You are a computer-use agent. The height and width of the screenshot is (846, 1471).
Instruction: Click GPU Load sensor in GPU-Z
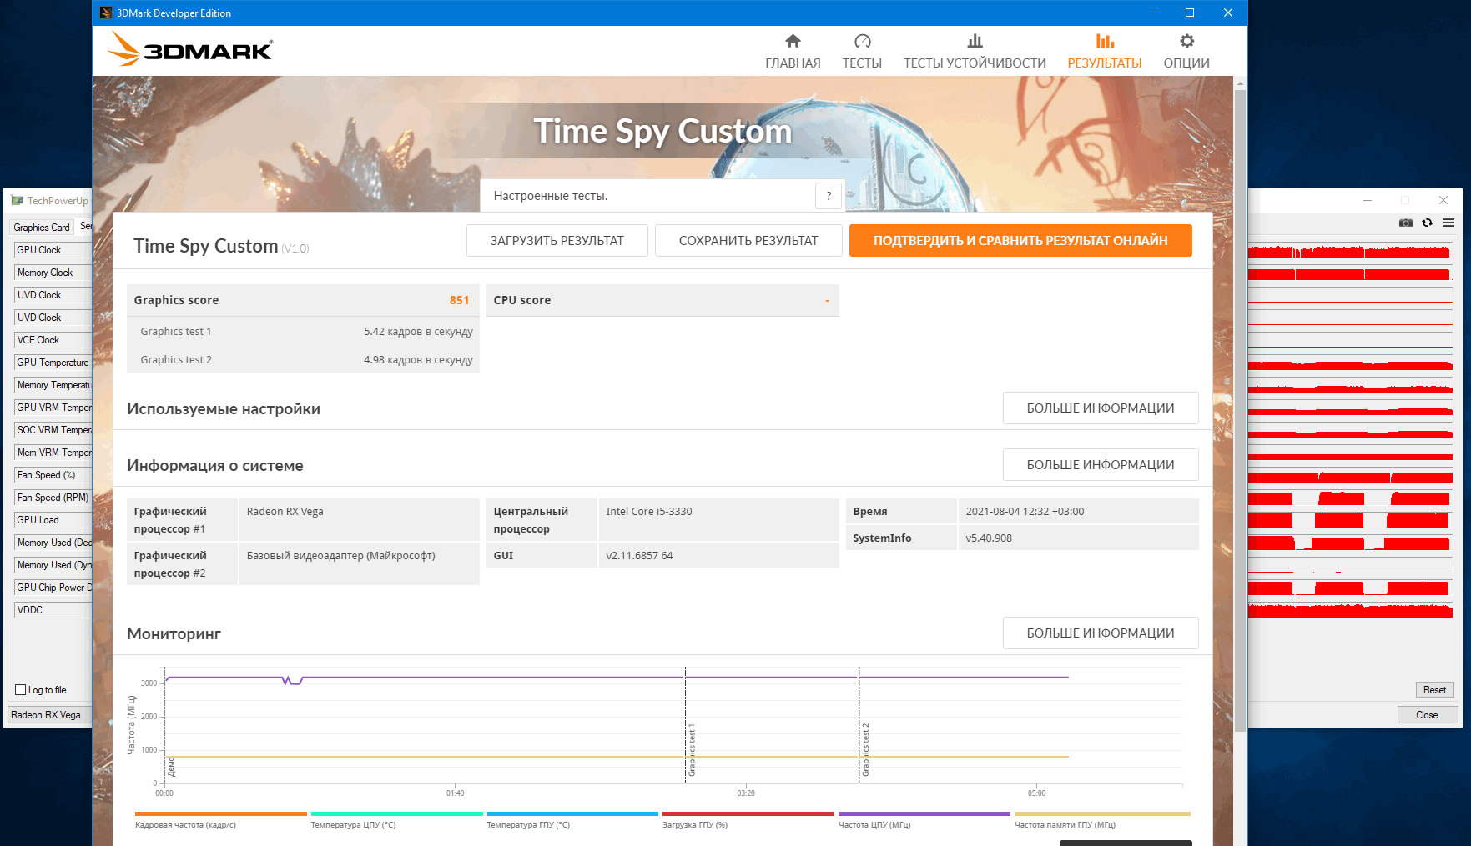pyautogui.click(x=53, y=520)
